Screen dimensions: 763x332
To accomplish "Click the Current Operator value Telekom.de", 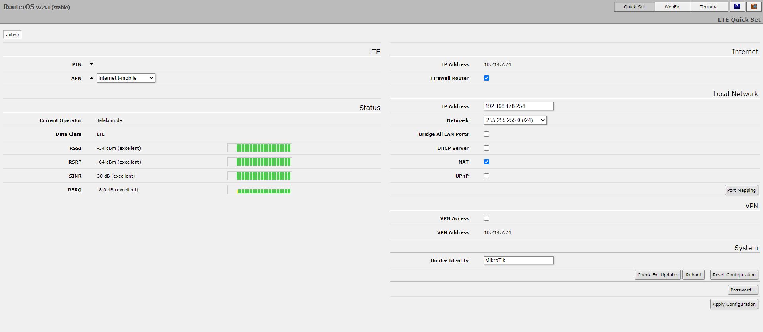I will pyautogui.click(x=109, y=120).
